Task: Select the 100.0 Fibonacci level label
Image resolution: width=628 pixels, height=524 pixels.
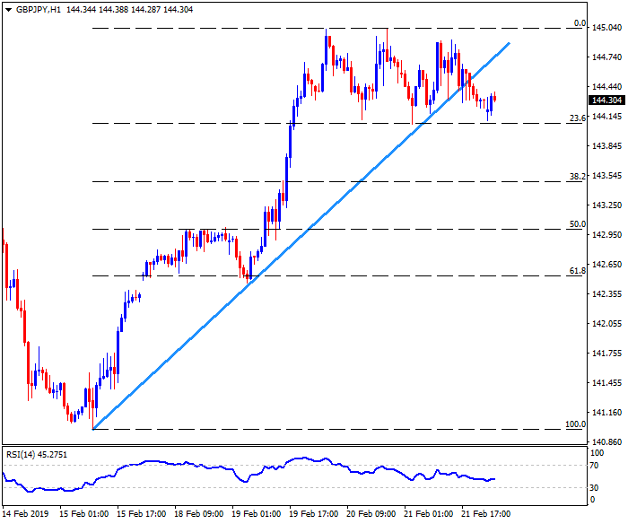Action: coord(575,424)
